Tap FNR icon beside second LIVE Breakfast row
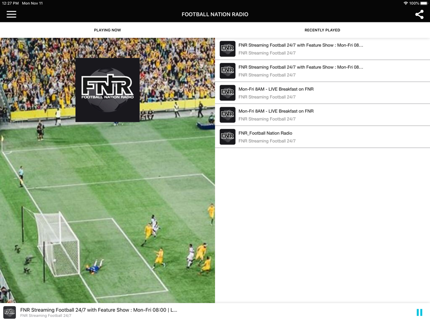This screenshot has height=322, width=430. point(227,115)
